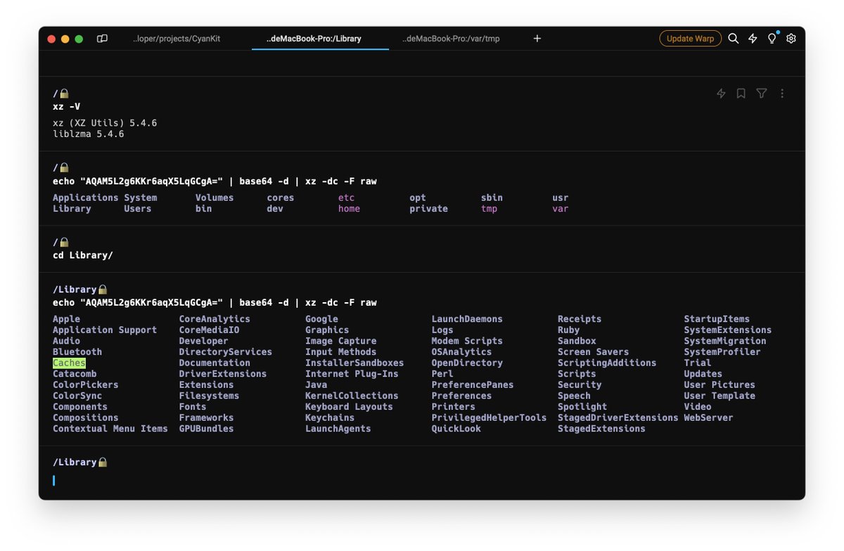Click the QuickLook entry
Screen dimensions: 844x551
pos(456,429)
